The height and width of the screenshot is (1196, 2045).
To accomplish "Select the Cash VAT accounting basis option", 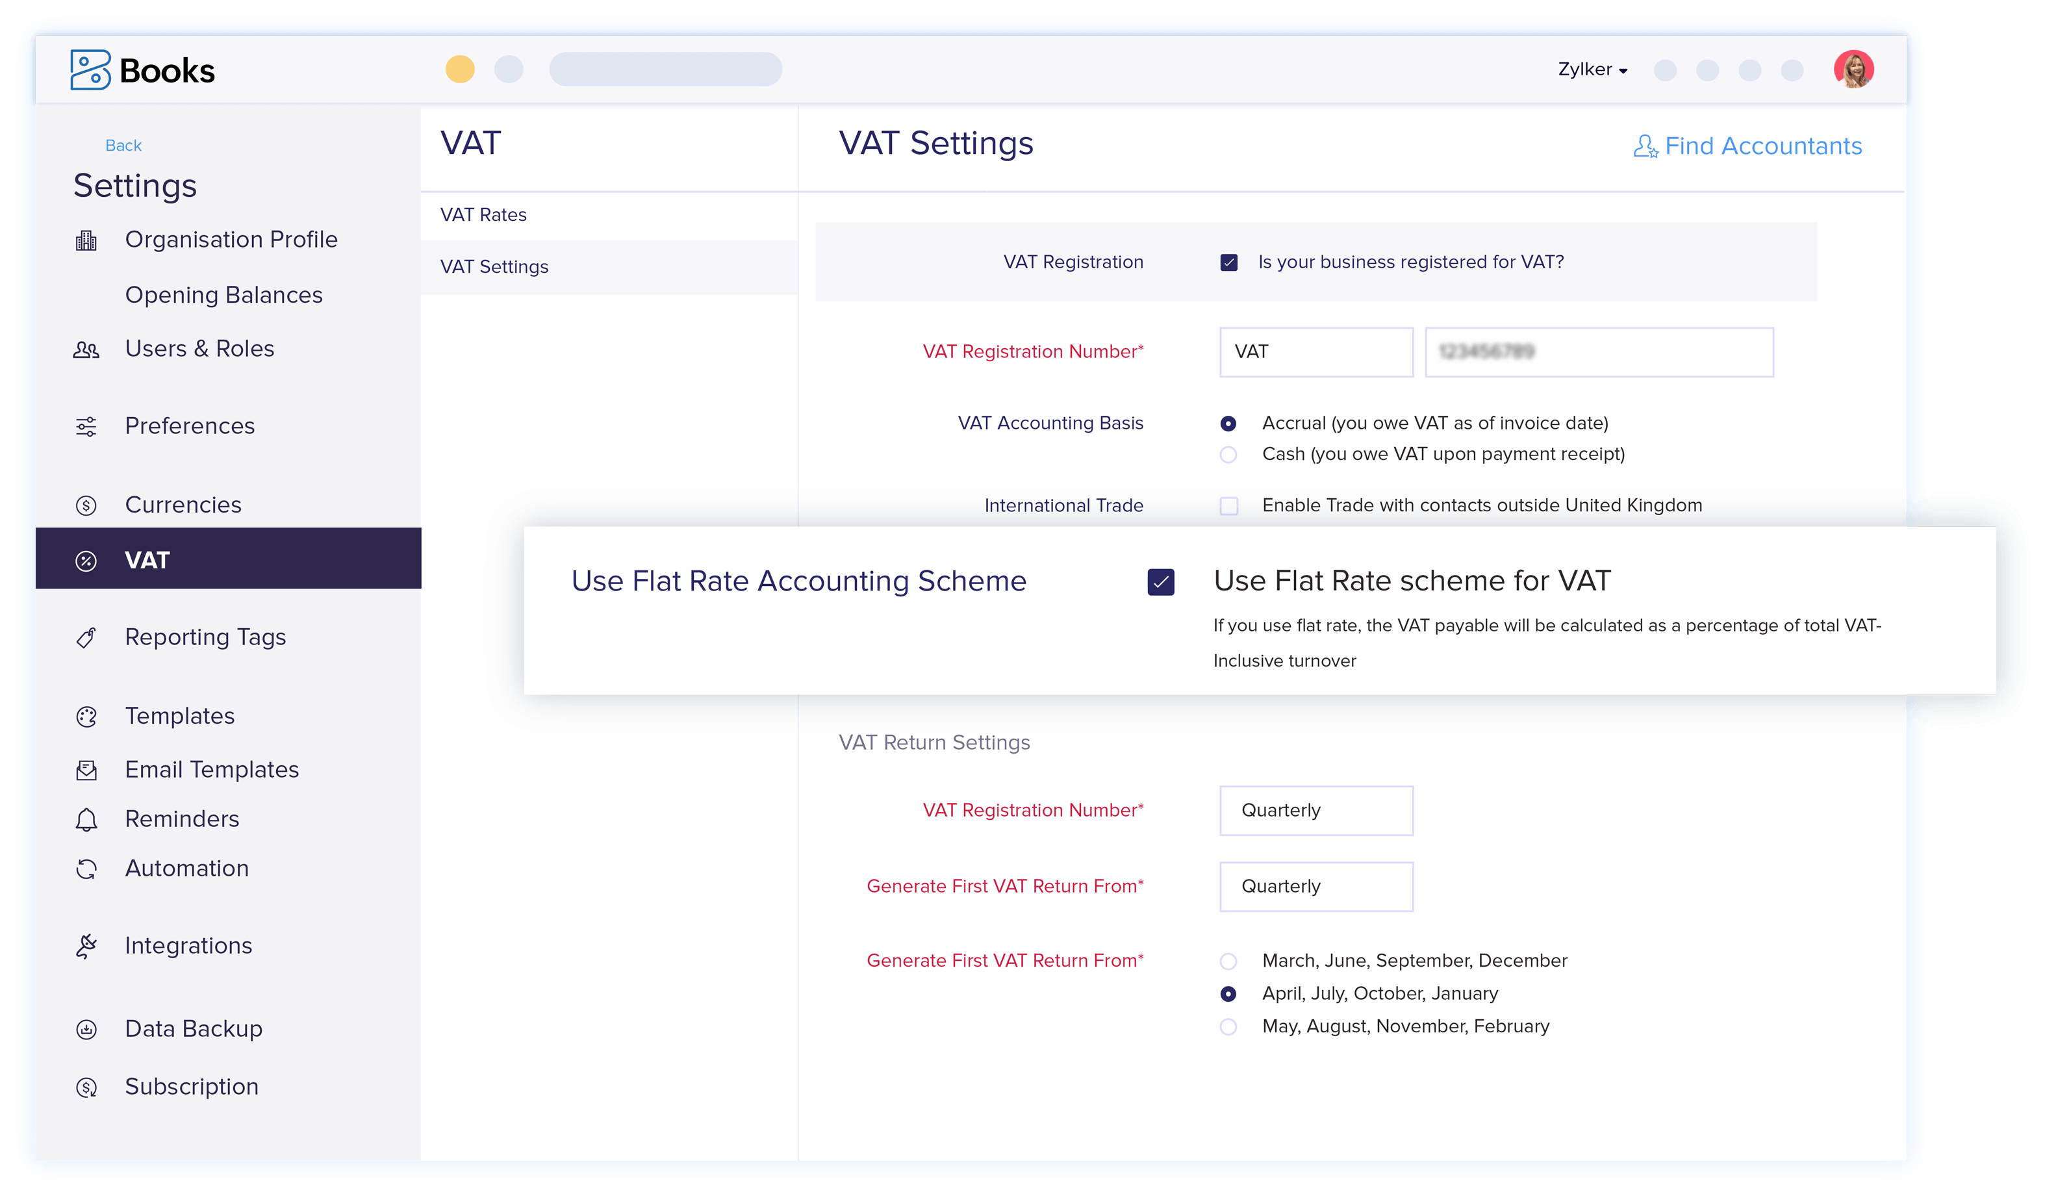I will pos(1228,454).
